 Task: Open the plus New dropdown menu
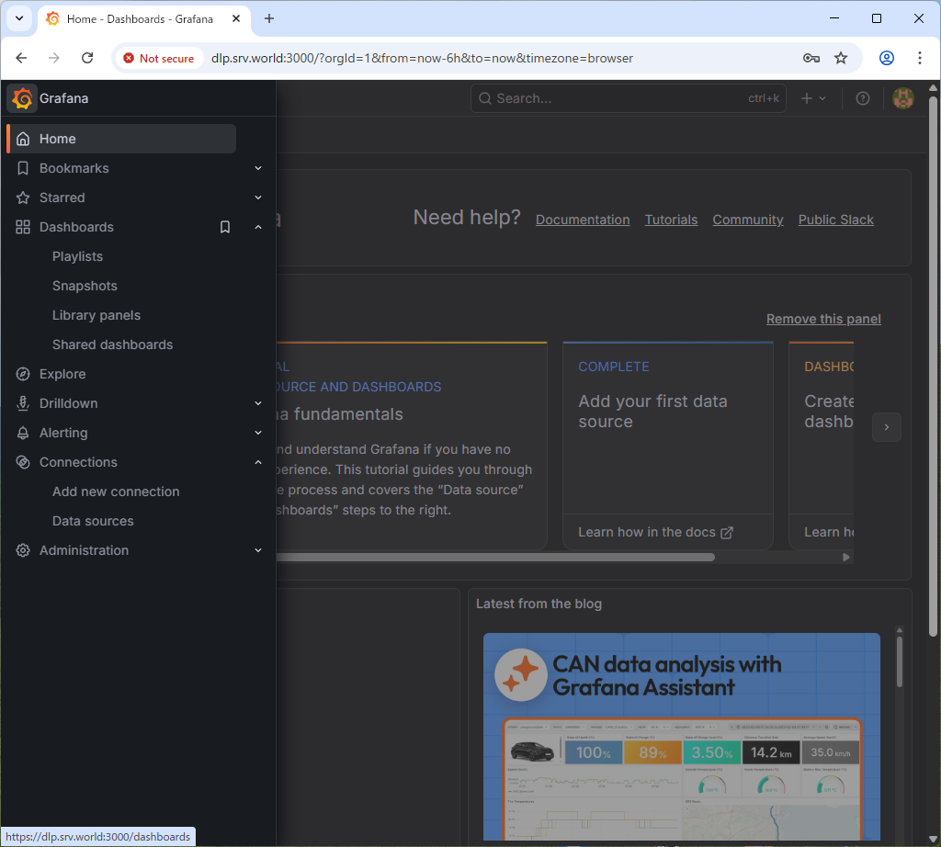coord(814,98)
